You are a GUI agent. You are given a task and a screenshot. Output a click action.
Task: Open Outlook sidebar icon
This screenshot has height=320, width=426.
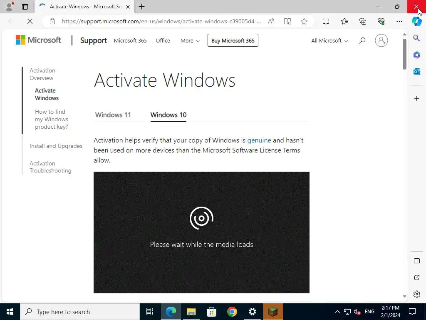416,72
